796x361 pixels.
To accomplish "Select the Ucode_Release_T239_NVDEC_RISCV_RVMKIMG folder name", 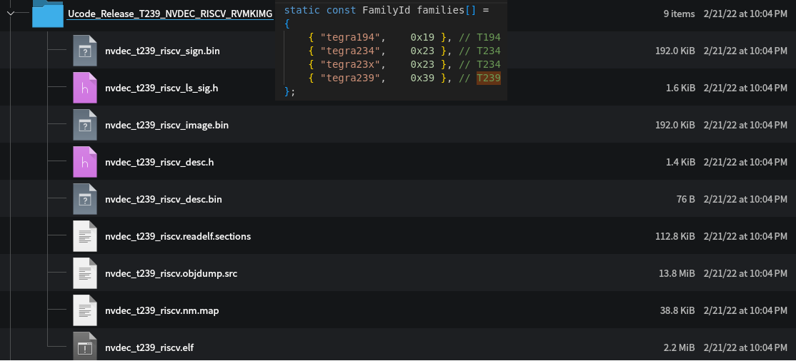I will coord(171,14).
